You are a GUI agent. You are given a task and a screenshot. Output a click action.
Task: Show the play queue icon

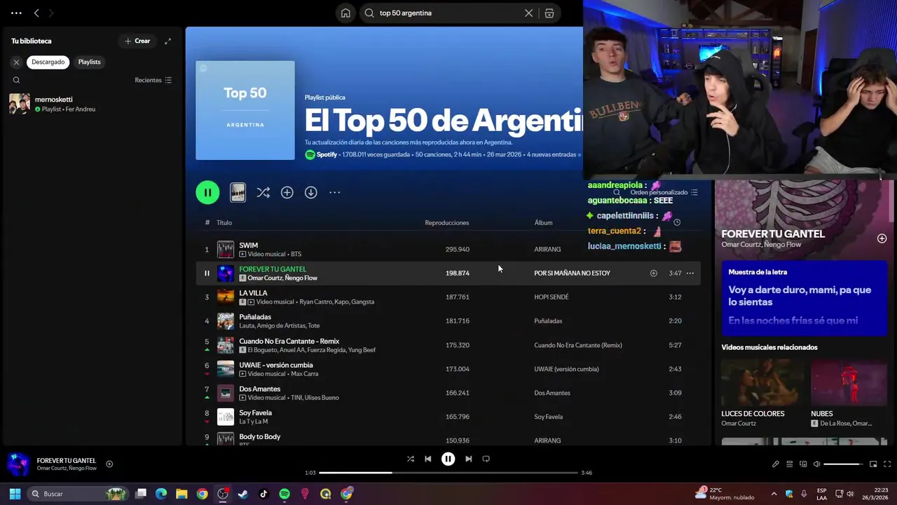[789, 464]
